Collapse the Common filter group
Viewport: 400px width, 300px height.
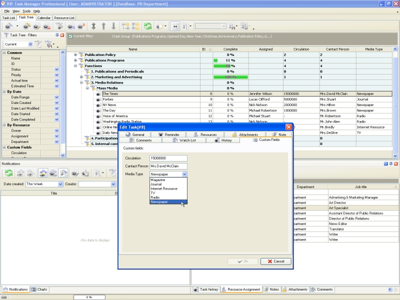[4, 52]
